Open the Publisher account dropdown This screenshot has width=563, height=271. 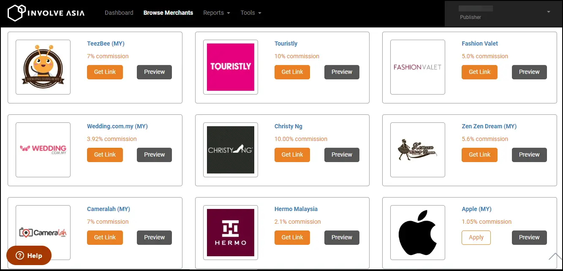(x=503, y=13)
